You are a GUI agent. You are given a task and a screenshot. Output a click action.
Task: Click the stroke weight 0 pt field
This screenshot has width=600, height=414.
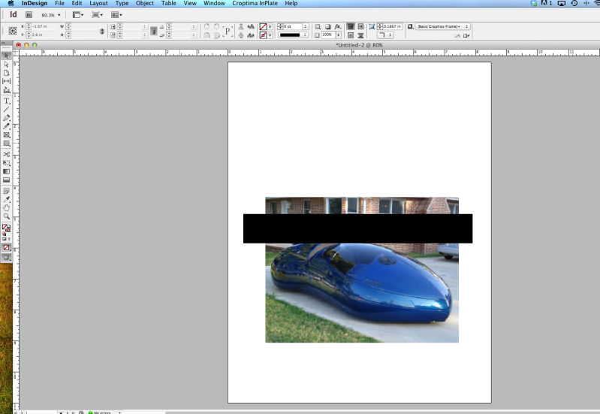[x=293, y=26]
